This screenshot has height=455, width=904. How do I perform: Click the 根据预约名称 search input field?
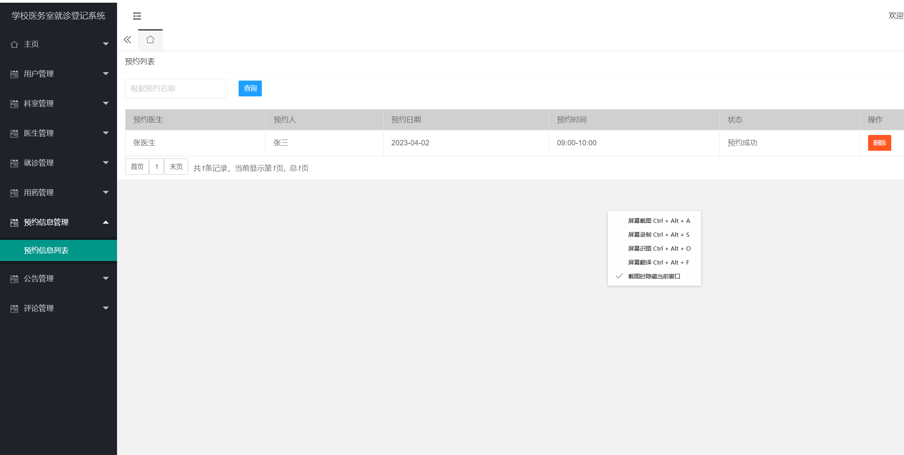pyautogui.click(x=175, y=88)
